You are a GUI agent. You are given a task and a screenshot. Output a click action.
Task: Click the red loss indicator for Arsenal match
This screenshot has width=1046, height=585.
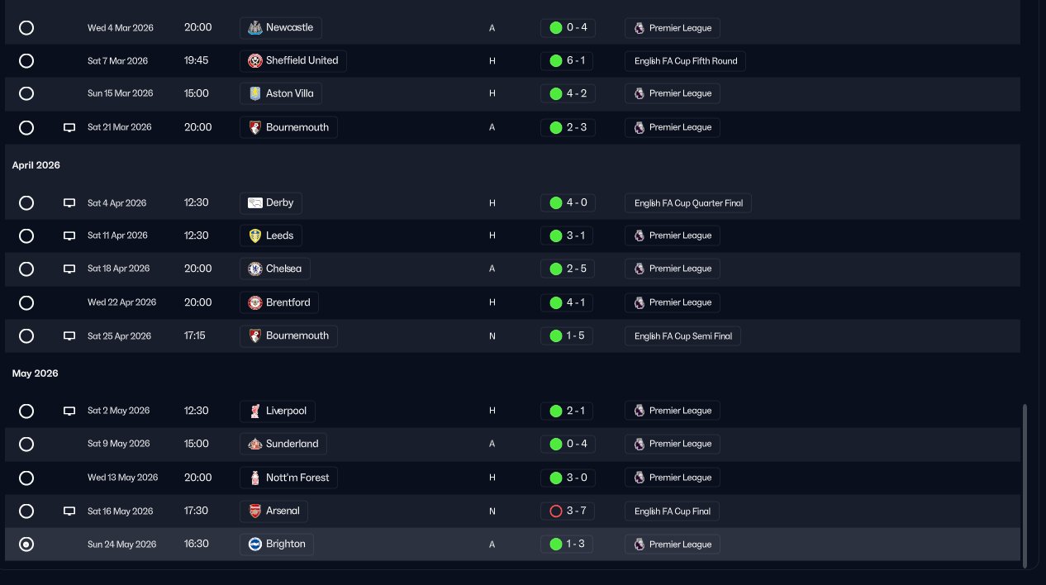[556, 511]
